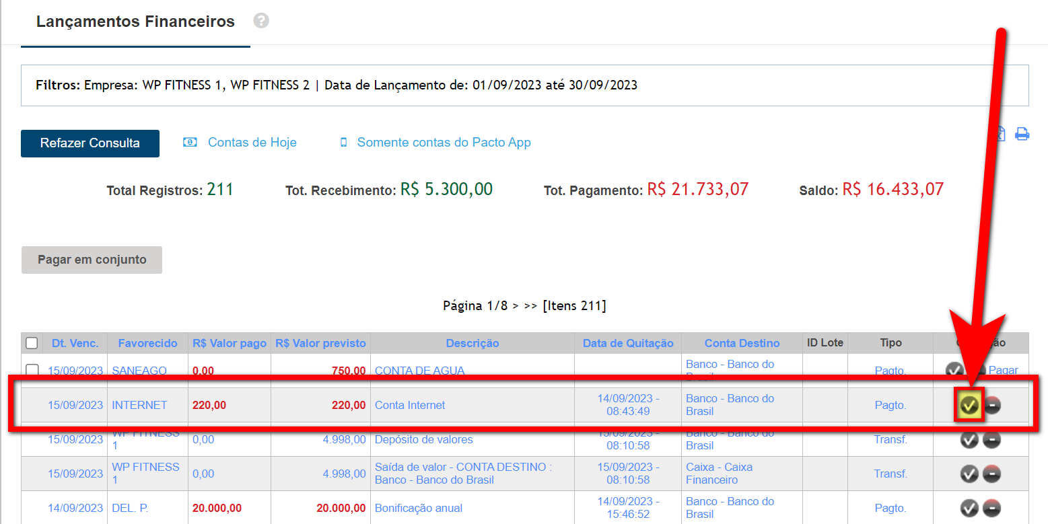The width and height of the screenshot is (1048, 524).
Task: Click the help question mark icon
Action: click(x=261, y=21)
